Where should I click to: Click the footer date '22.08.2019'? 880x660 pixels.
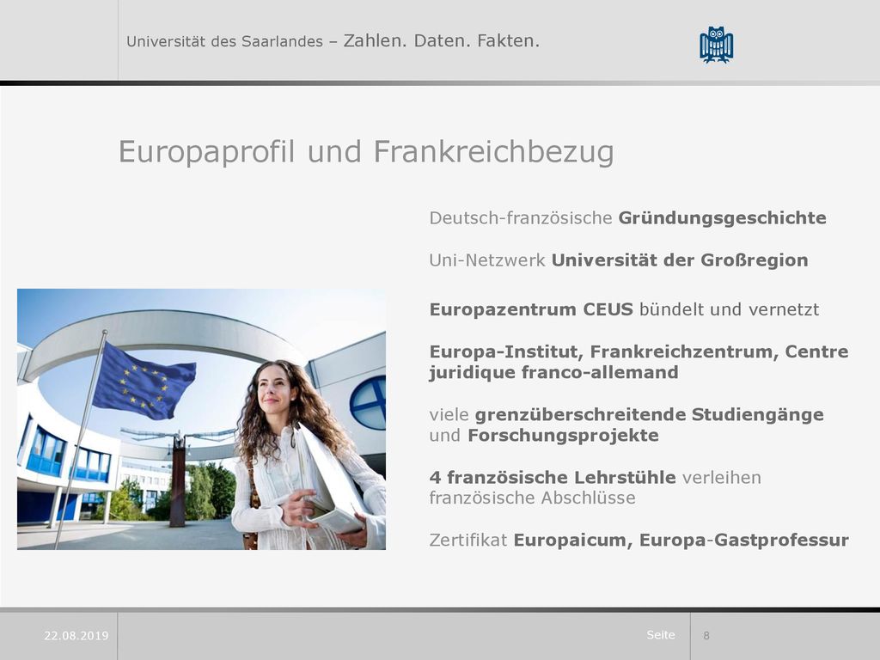click(76, 636)
